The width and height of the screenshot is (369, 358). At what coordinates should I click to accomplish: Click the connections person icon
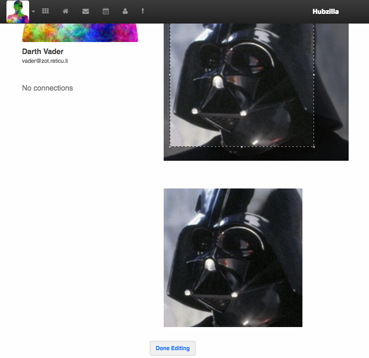pyautogui.click(x=125, y=11)
